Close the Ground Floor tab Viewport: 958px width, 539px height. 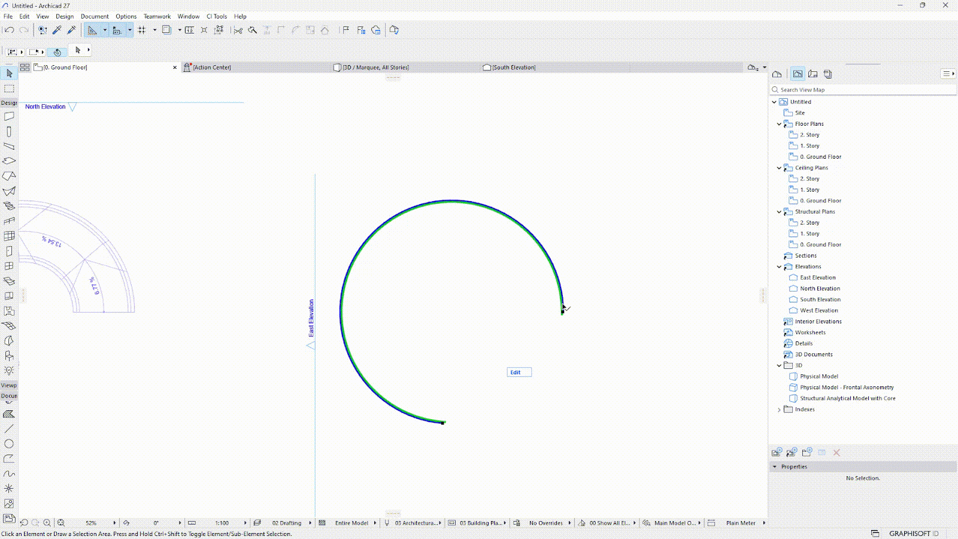coord(175,68)
